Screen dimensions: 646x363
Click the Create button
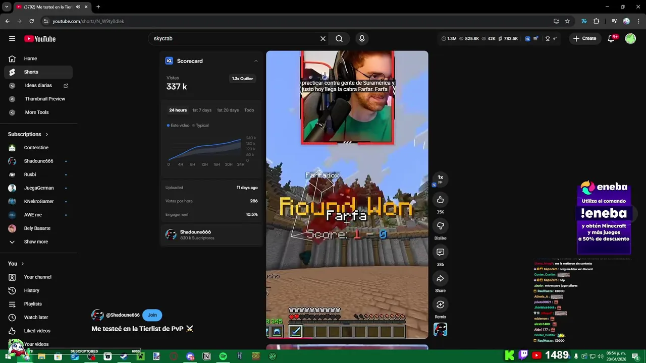click(x=585, y=38)
